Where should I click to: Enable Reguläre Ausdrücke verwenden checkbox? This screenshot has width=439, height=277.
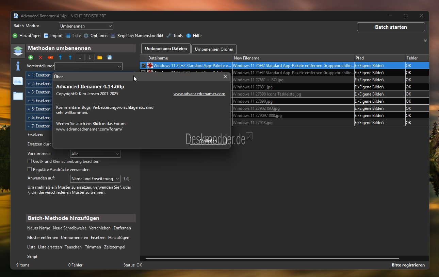30,169
